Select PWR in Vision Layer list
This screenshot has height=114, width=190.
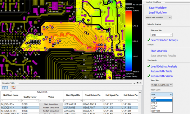tap(162, 100)
